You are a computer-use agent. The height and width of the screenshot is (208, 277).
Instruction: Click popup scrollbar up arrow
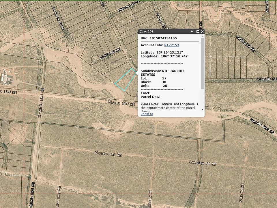[203, 36]
